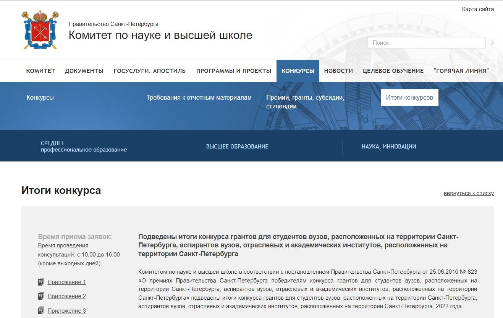Go to ПРОГРАММЫ И ПРОЕКТЫ menu

pos(234,71)
